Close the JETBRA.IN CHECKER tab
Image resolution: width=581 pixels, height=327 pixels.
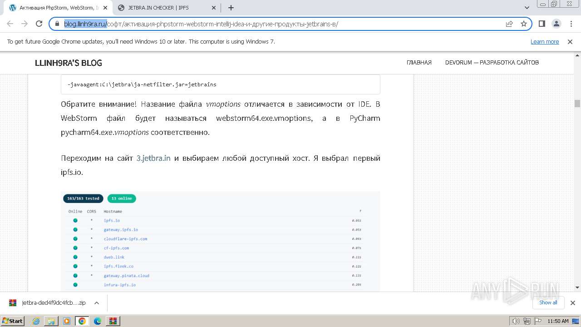coord(214,8)
